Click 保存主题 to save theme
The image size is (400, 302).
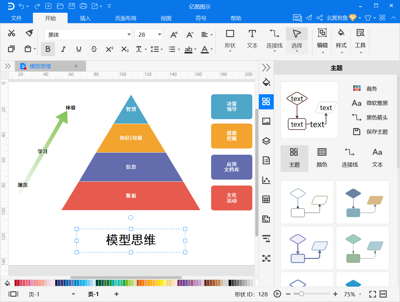(x=370, y=132)
